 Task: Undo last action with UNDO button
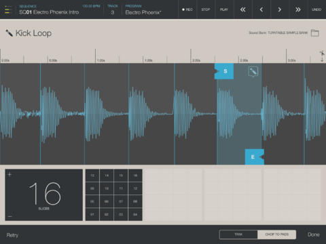pos(316,9)
